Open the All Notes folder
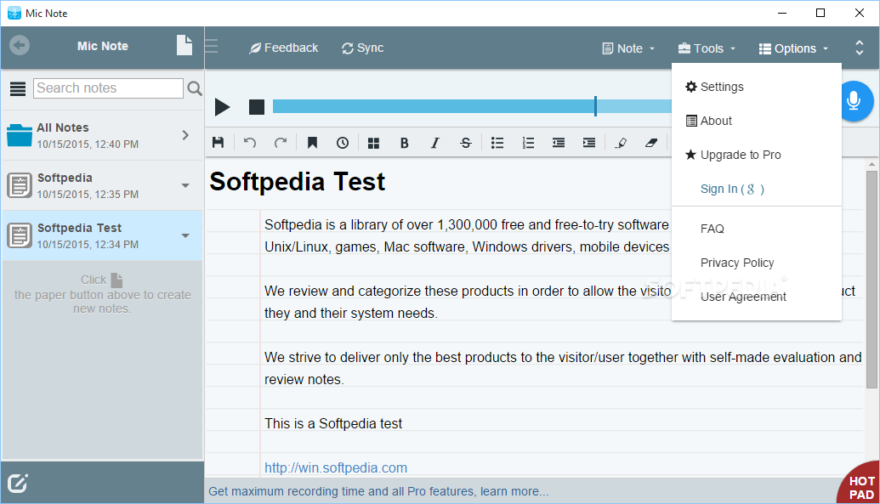 (102, 135)
